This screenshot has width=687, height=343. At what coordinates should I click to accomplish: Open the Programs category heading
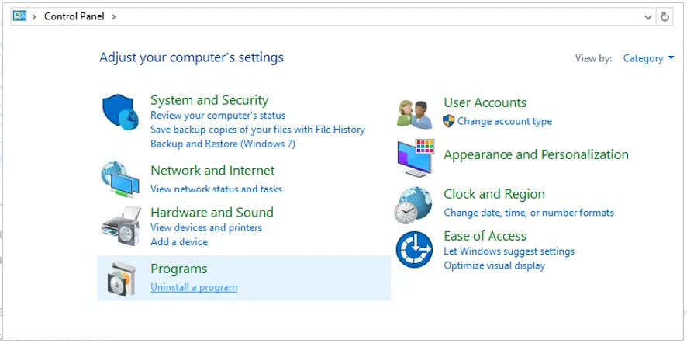point(179,269)
